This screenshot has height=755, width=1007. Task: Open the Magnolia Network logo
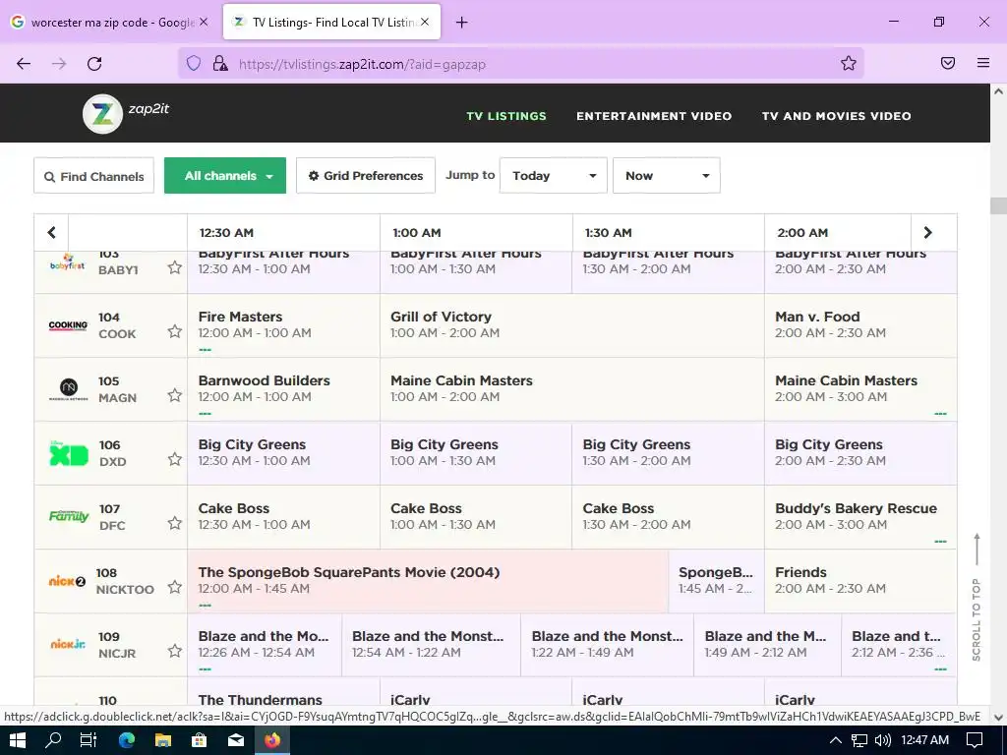coord(68,389)
